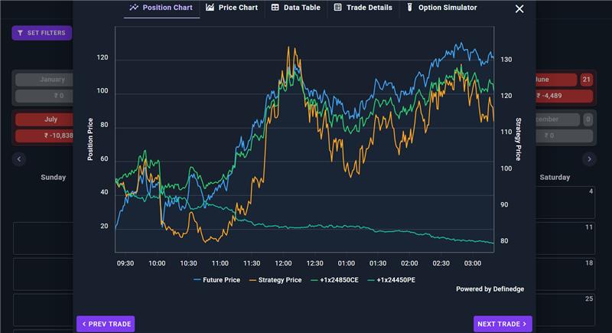Viewport: 612px width, 333px height.
Task: Hide the +1x24850CE legend series
Action: 334,280
